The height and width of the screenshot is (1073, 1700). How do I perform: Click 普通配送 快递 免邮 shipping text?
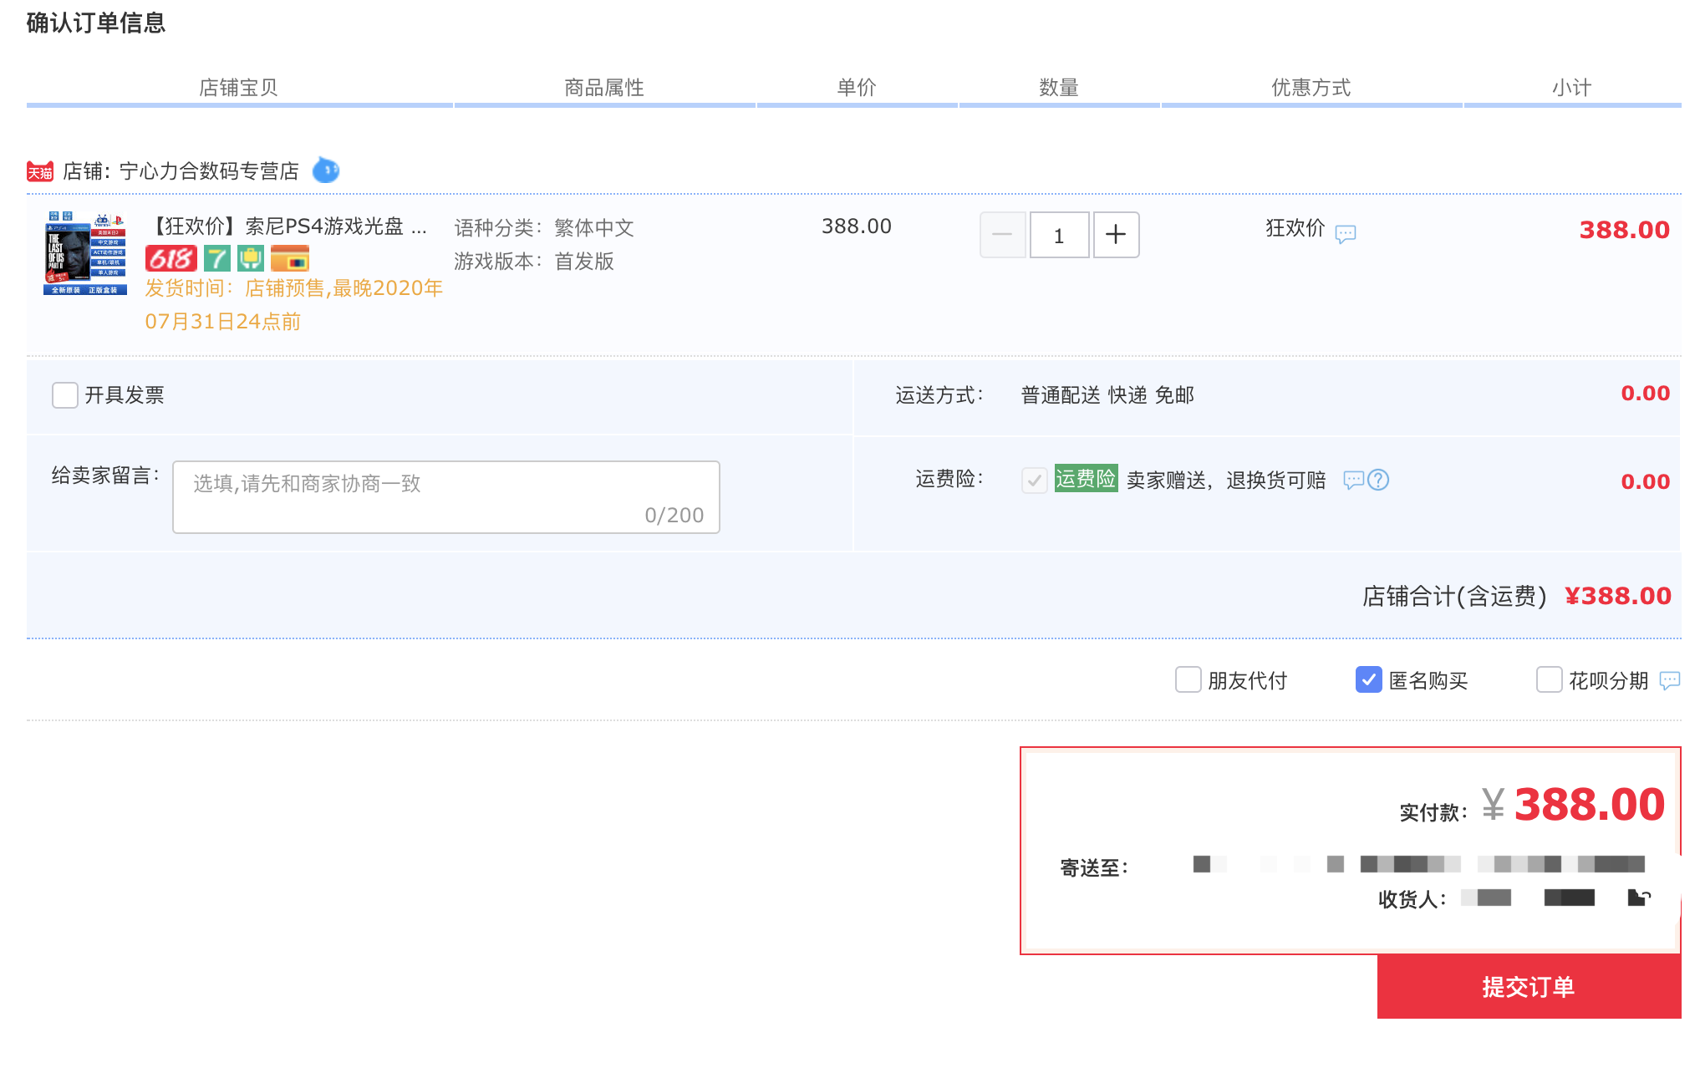[1107, 395]
